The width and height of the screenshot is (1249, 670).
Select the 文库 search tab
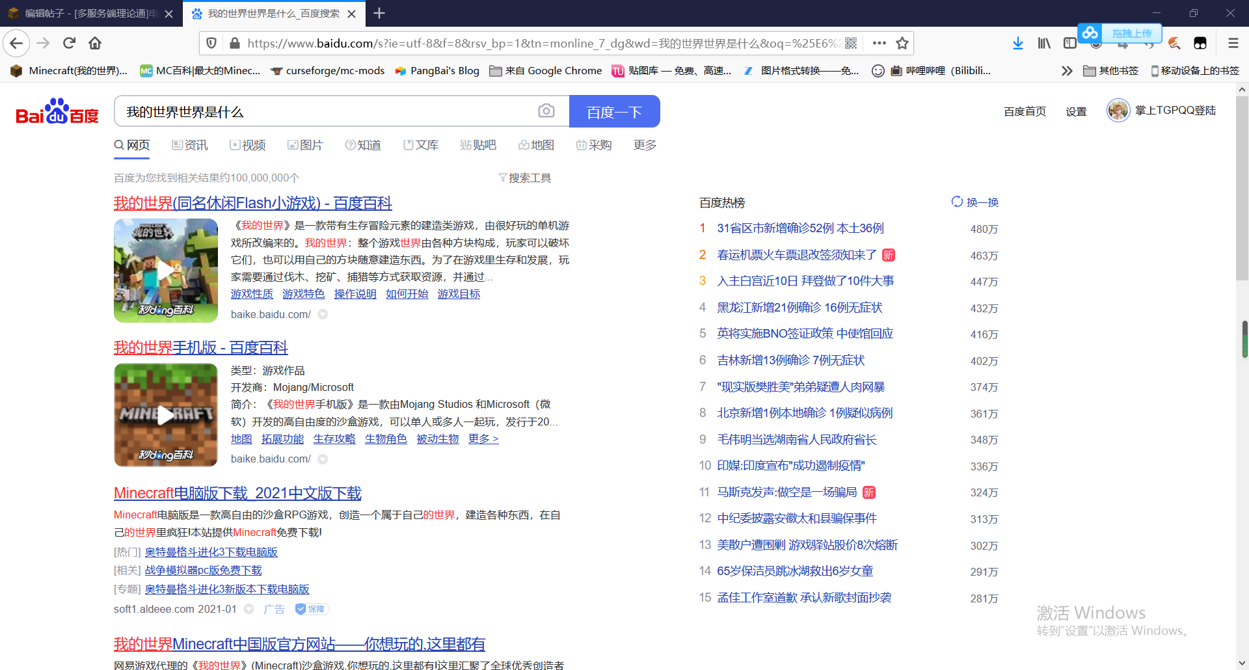tap(421, 145)
